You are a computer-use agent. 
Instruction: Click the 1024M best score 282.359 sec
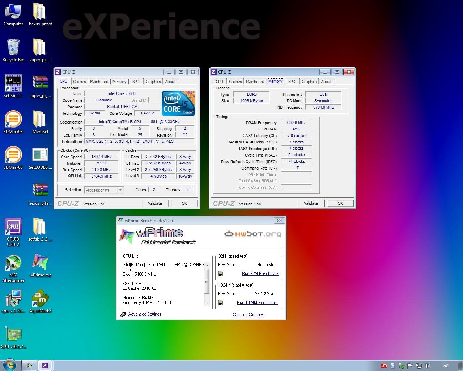266,294
